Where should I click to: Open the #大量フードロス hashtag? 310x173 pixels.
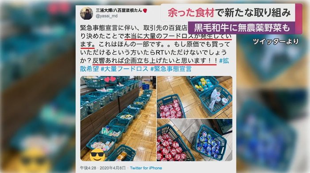click(x=124, y=69)
